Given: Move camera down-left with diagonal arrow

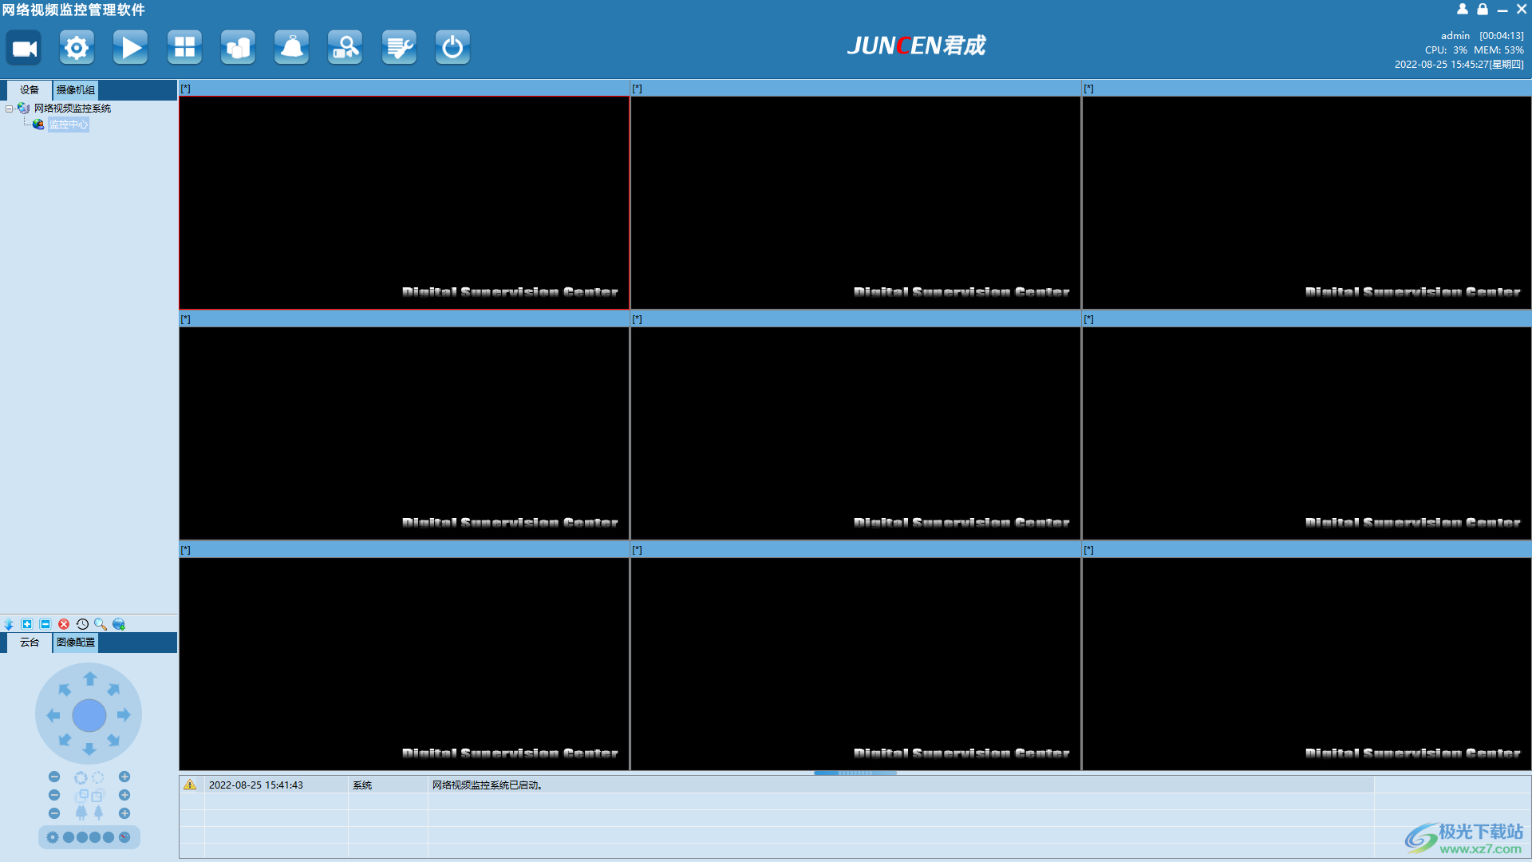Looking at the screenshot, I should pyautogui.click(x=65, y=740).
